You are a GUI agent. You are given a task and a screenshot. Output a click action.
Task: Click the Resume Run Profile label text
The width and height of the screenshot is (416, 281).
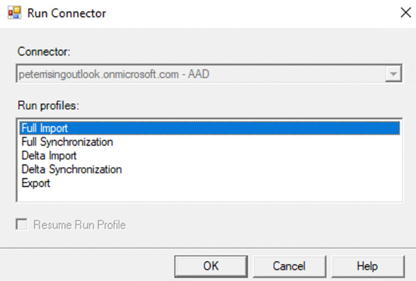click(x=79, y=225)
